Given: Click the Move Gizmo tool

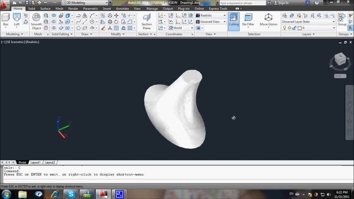Looking at the screenshot, I should tap(268, 20).
